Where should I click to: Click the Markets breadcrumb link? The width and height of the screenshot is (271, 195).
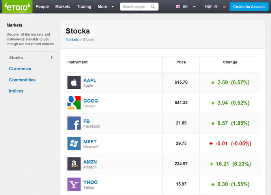point(72,39)
